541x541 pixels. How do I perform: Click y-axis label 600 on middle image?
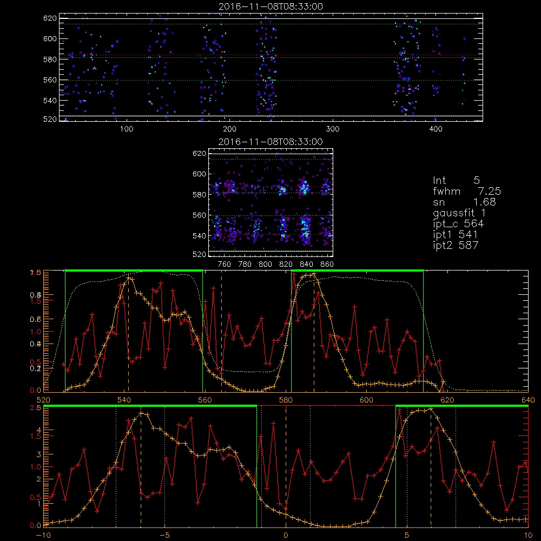pos(199,174)
